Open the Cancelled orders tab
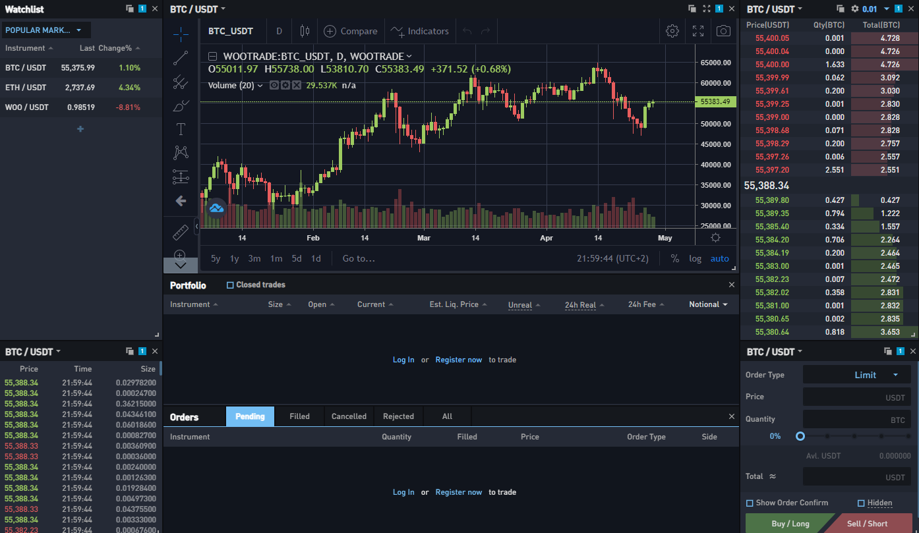The height and width of the screenshot is (533, 919). [349, 416]
